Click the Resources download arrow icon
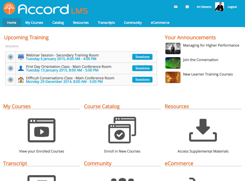The image size is (245, 181). [x=203, y=130]
